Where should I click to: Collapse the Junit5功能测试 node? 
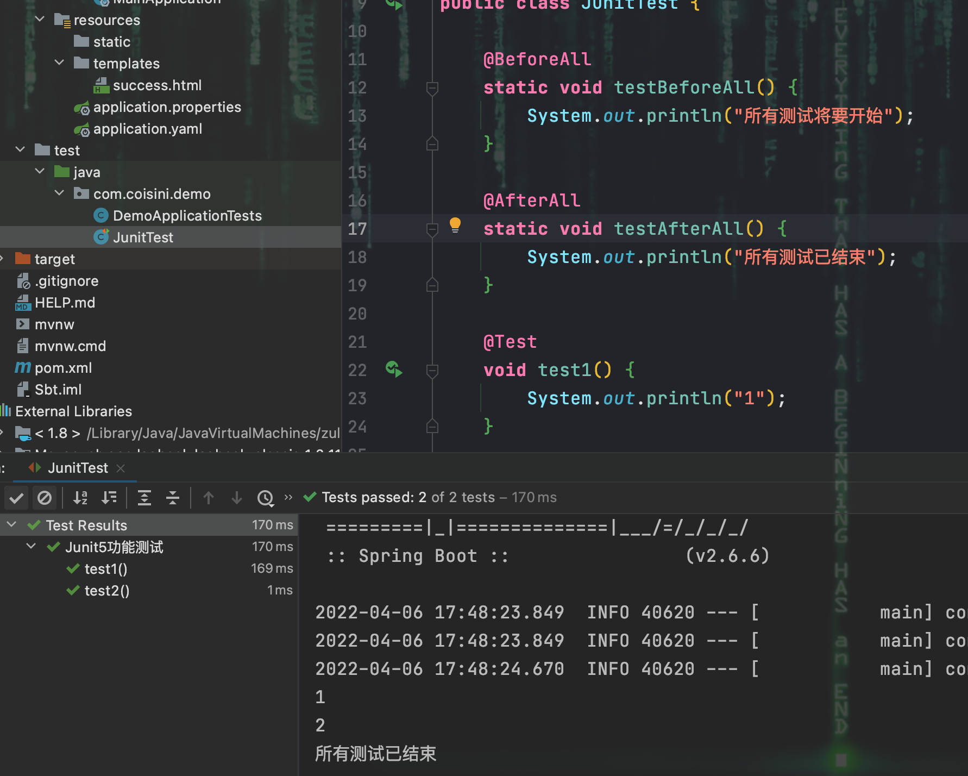(31, 547)
